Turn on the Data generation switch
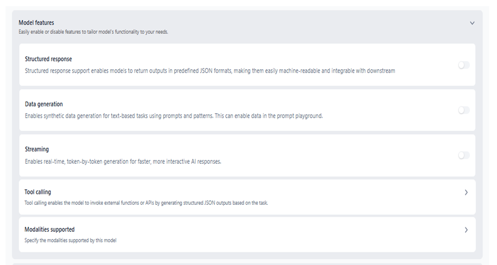The image size is (497, 265). [x=463, y=110]
